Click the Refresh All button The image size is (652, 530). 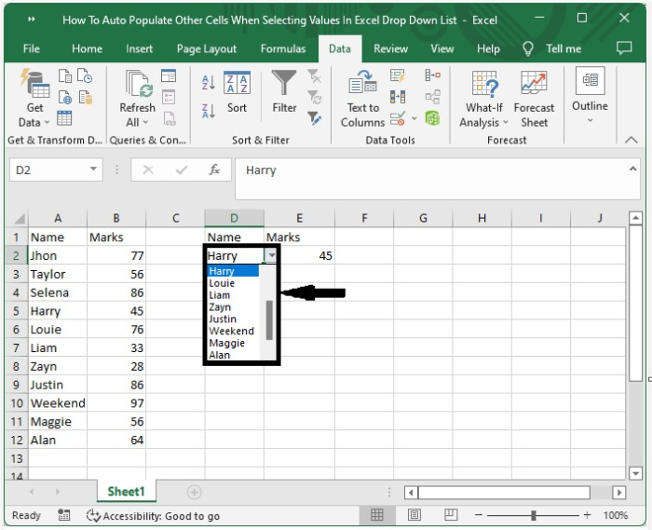coord(137,98)
